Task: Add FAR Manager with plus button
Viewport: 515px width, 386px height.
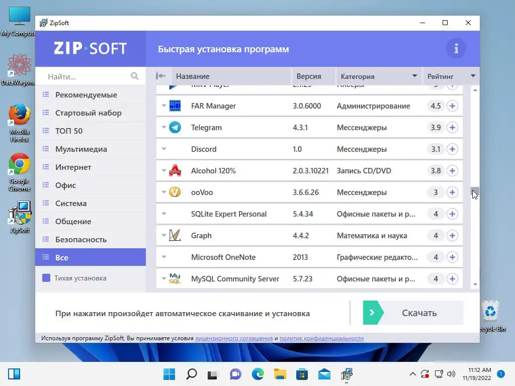Action: [452, 106]
